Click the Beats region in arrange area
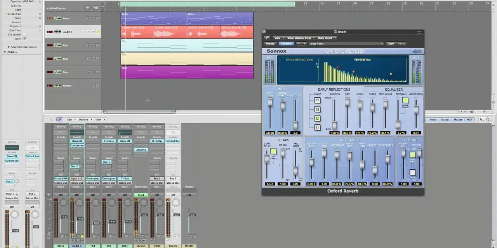 pos(154,19)
